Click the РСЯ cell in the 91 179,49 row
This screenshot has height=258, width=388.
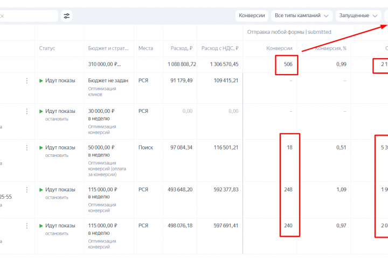[x=143, y=81]
